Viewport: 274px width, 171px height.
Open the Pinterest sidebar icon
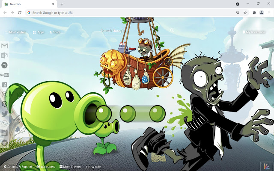point(5,104)
